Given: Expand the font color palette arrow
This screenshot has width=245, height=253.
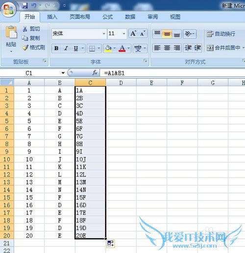Looking at the screenshot, I should tap(129, 48).
